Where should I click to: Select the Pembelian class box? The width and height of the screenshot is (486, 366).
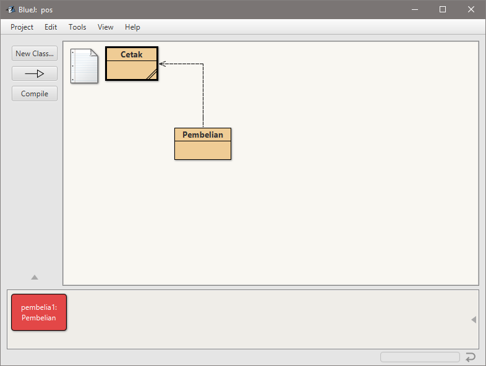tap(203, 144)
